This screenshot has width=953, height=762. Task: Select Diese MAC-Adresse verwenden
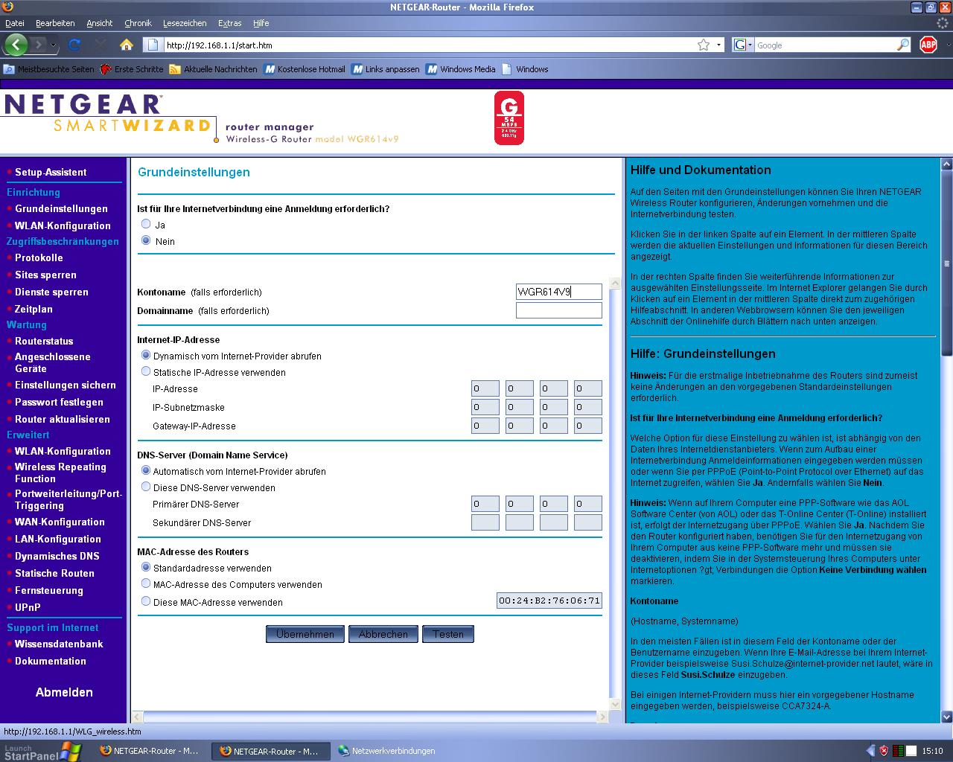pyautogui.click(x=146, y=601)
